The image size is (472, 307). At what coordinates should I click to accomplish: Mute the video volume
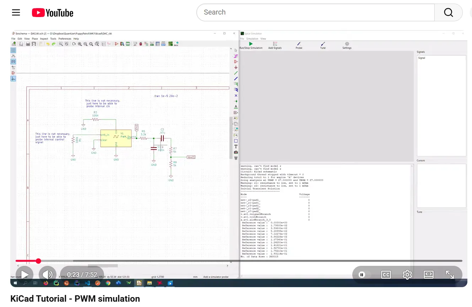coord(47,275)
